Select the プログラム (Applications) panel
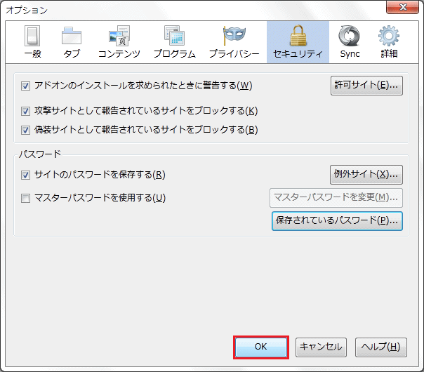Viewport: 424px width, 372px height. 174,41
